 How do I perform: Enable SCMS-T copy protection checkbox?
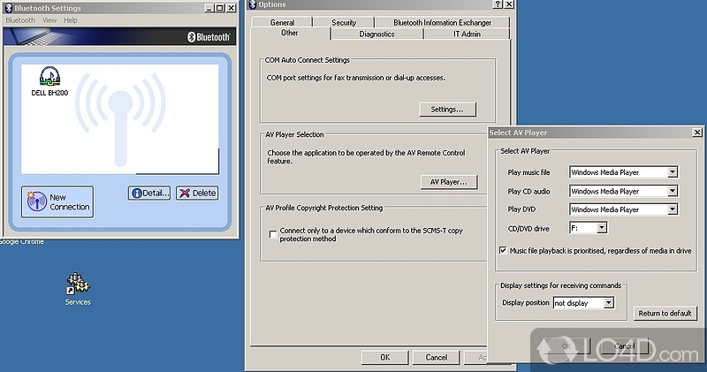click(273, 234)
